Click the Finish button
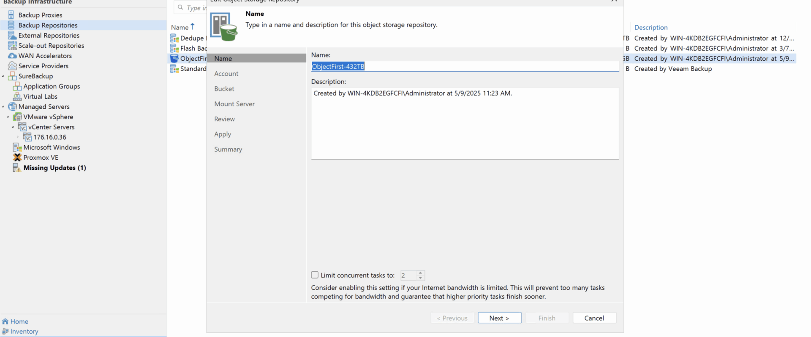Viewport: 811px width, 337px height. pos(547,318)
